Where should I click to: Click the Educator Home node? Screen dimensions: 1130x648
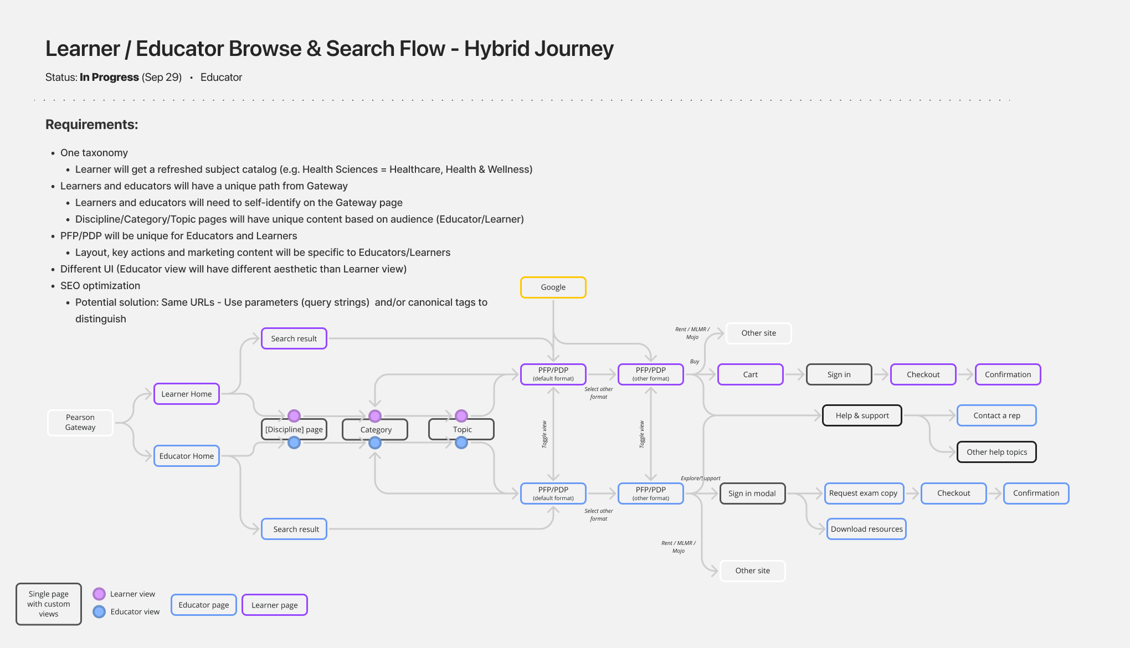186,456
